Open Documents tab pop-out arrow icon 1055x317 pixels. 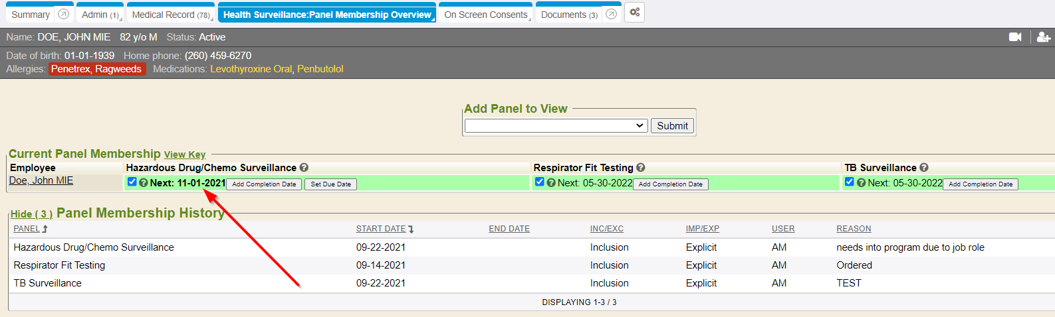coord(611,14)
